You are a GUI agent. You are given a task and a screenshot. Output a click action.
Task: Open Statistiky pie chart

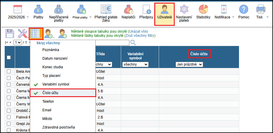click(203, 10)
